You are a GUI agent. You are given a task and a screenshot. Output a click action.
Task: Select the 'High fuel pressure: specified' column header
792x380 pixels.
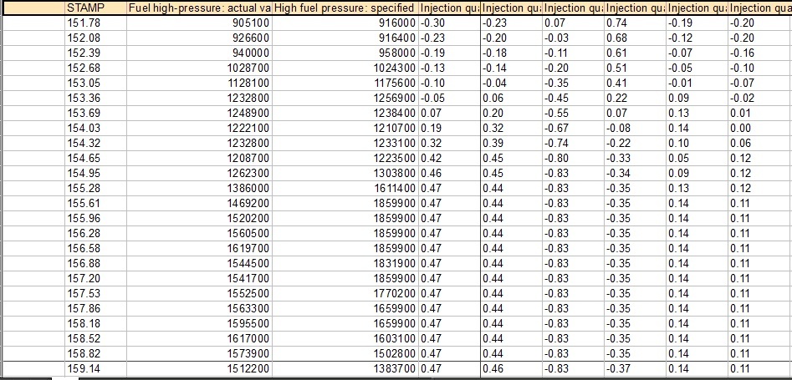point(345,8)
